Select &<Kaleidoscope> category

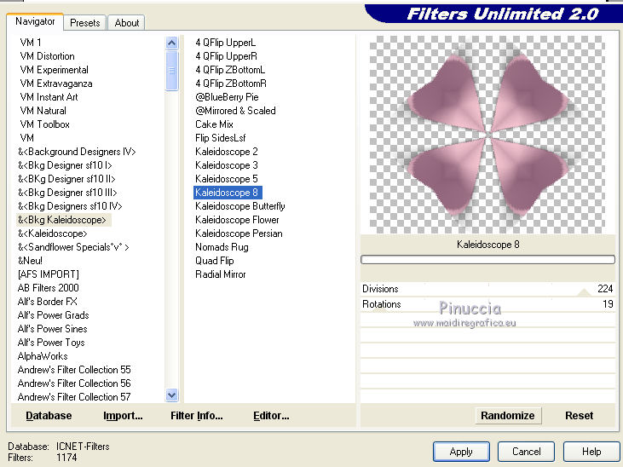click(x=52, y=233)
